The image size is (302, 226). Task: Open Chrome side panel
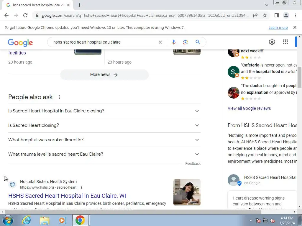click(x=277, y=15)
